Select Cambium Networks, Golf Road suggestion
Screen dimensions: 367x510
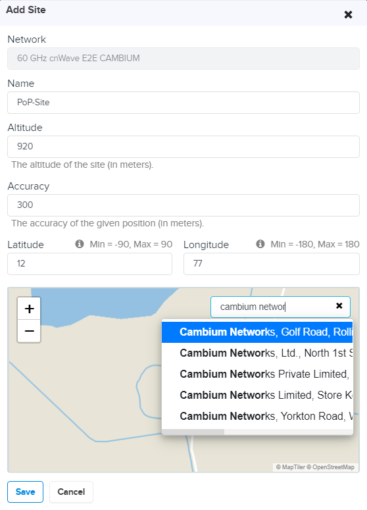click(257, 332)
